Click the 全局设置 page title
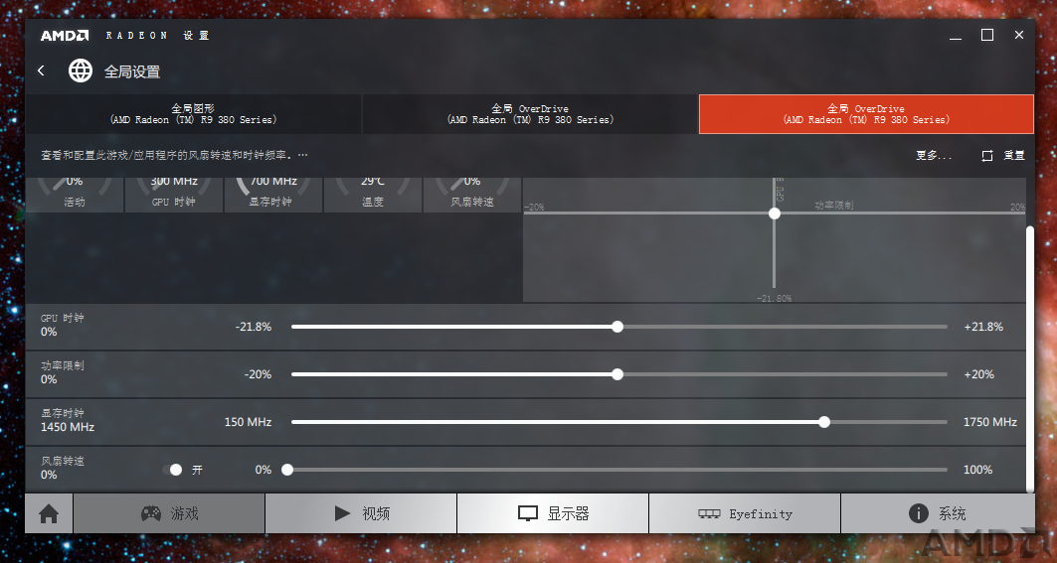This screenshot has width=1057, height=563. (x=132, y=71)
